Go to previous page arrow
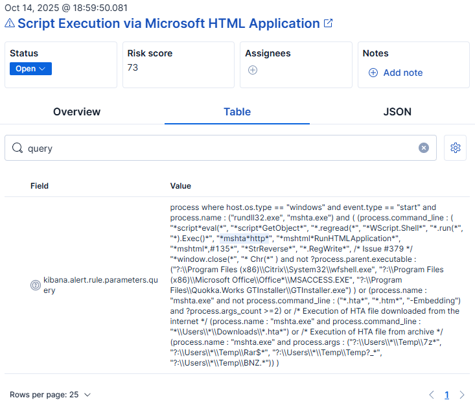The image size is (475, 409). (432, 395)
